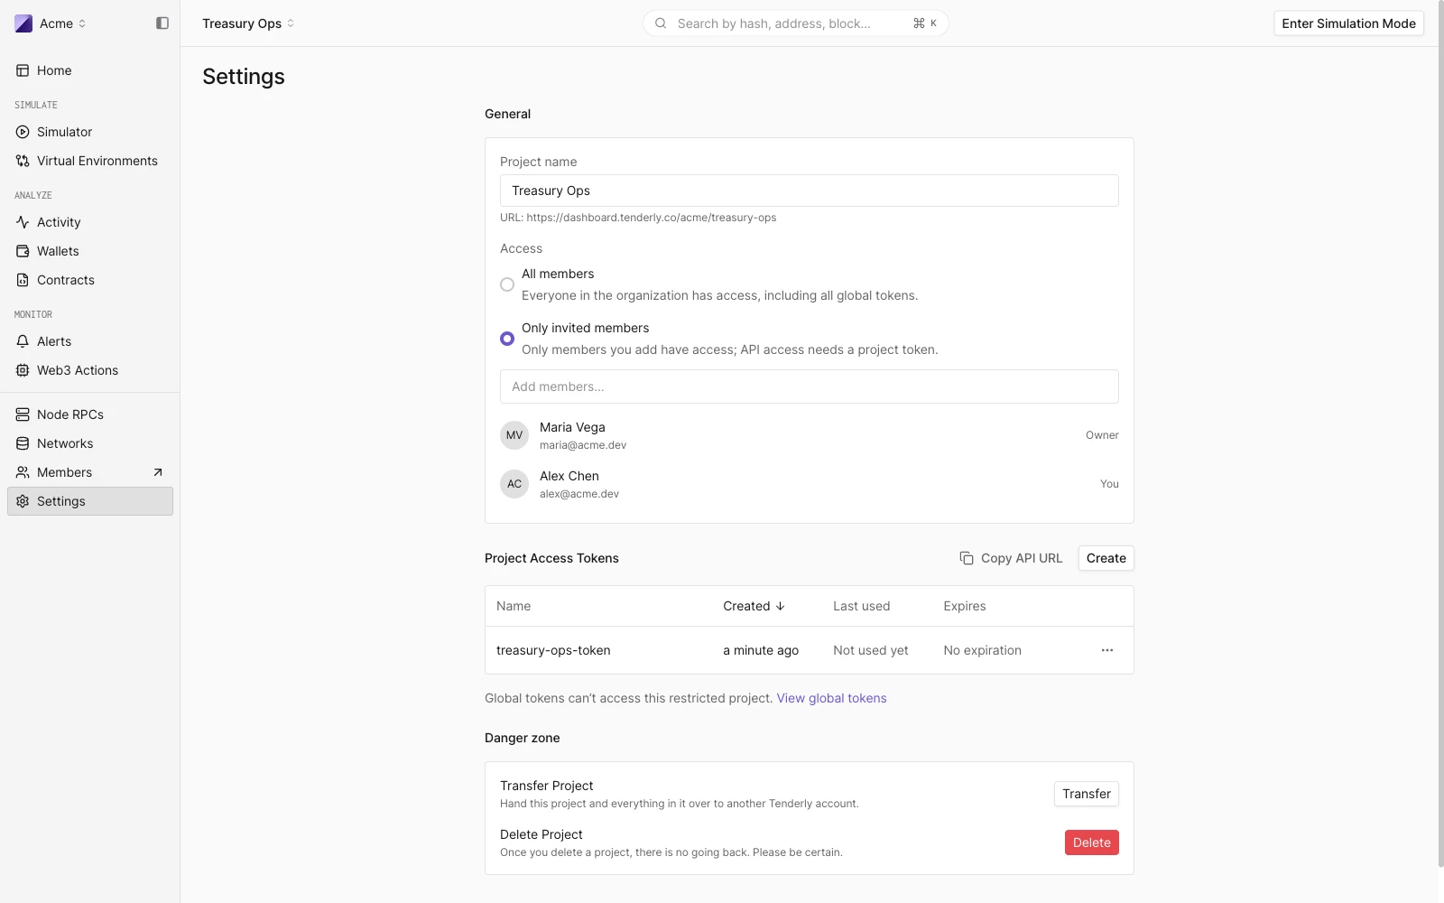Click the Add members input
Viewport: 1444px width, 903px height.
point(810,386)
